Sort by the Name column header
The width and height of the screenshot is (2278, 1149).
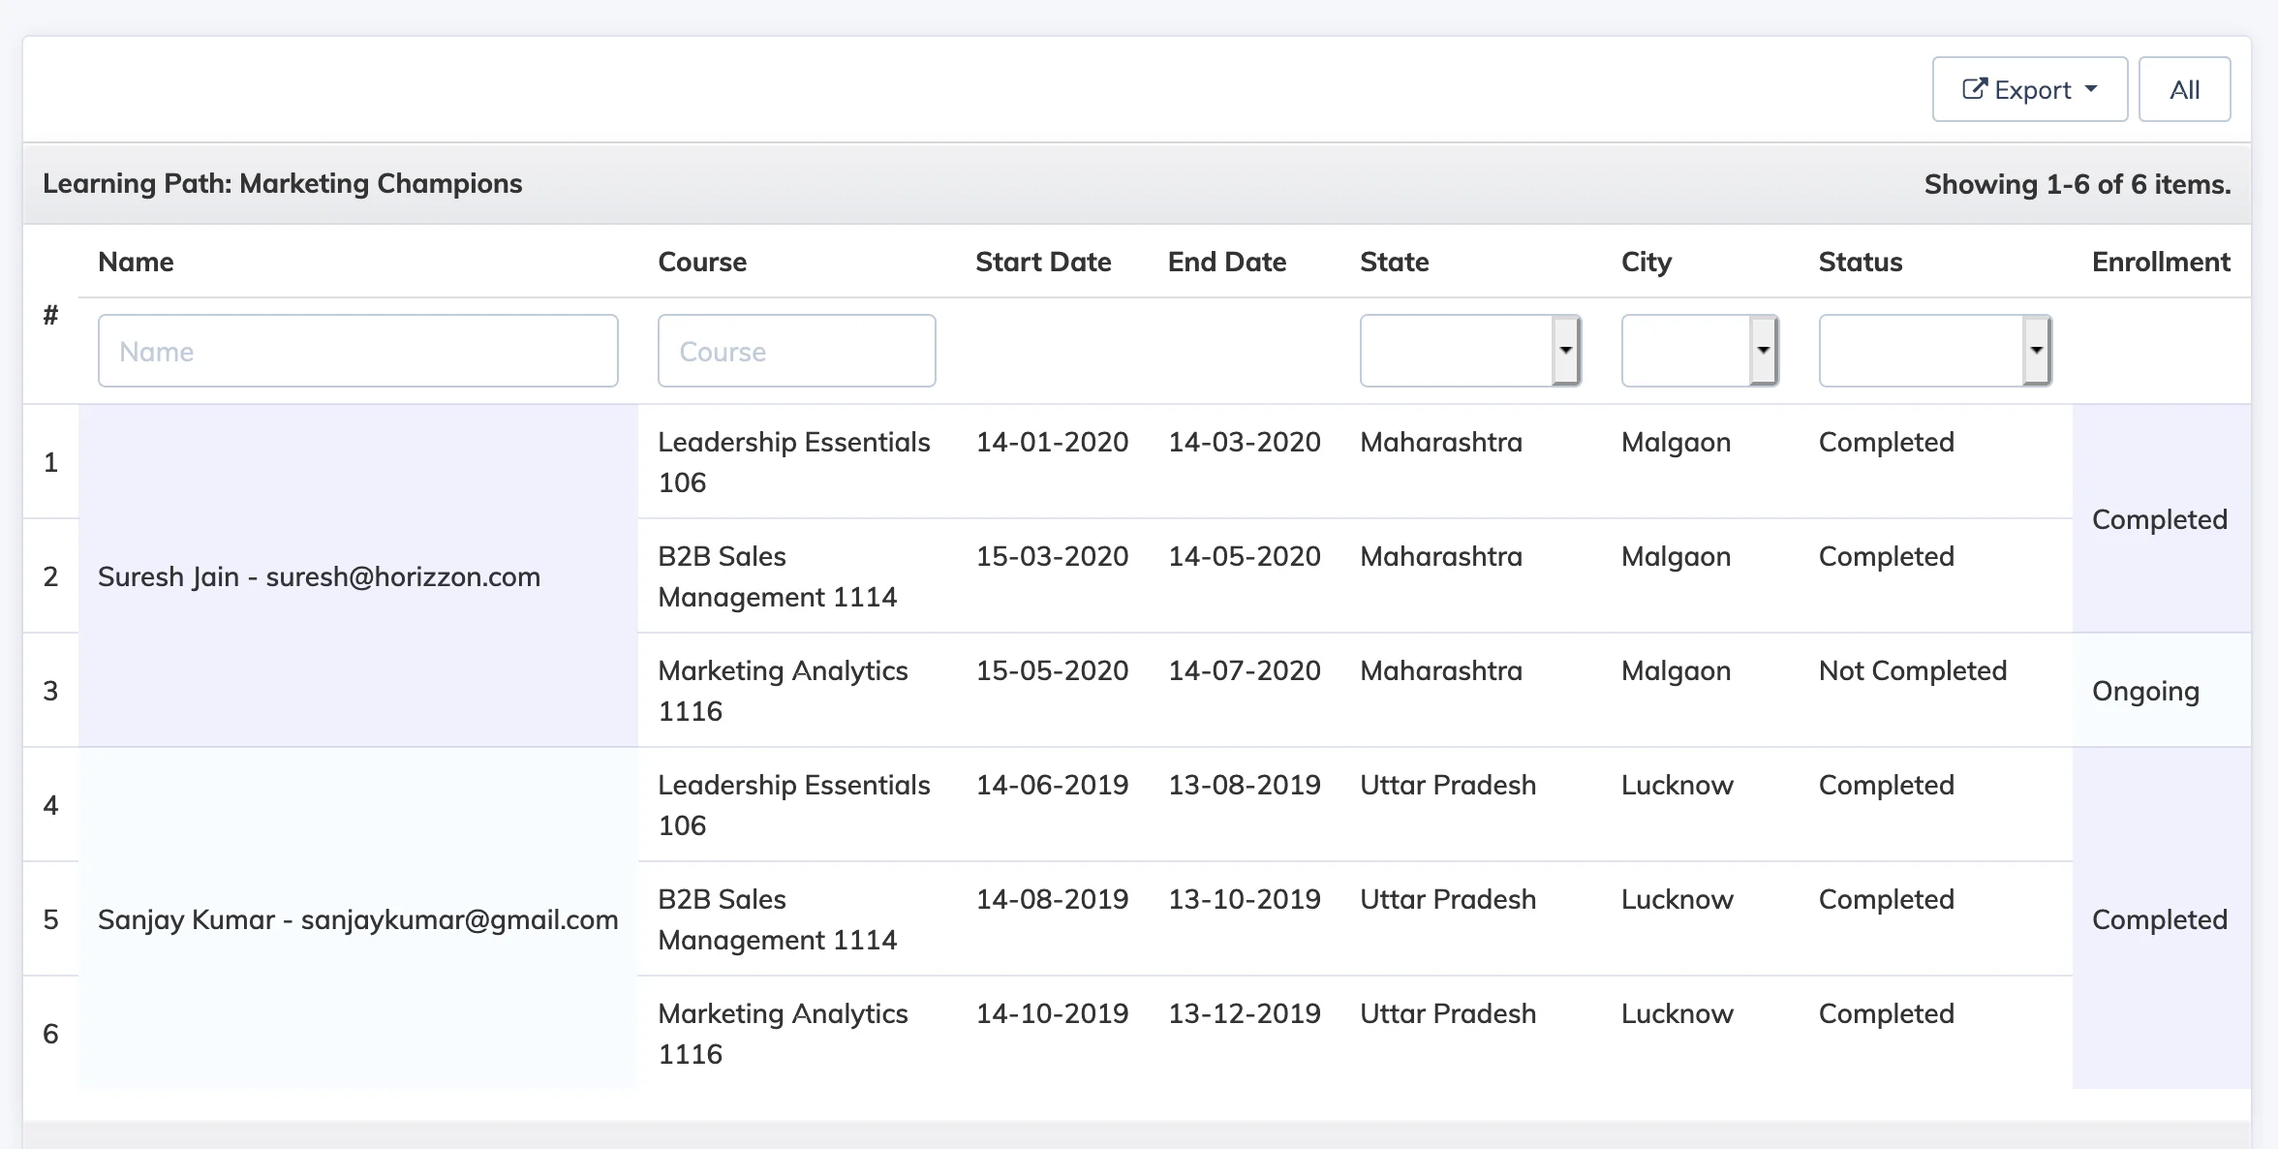[136, 262]
